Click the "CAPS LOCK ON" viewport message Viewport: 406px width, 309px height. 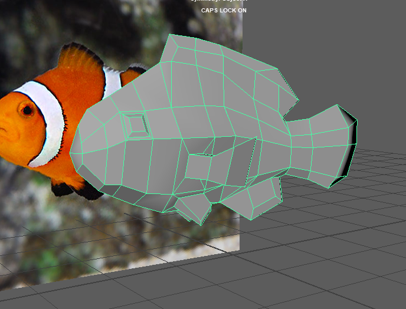tap(224, 11)
